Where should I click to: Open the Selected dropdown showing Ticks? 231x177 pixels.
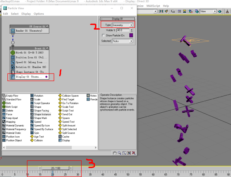[122, 41]
